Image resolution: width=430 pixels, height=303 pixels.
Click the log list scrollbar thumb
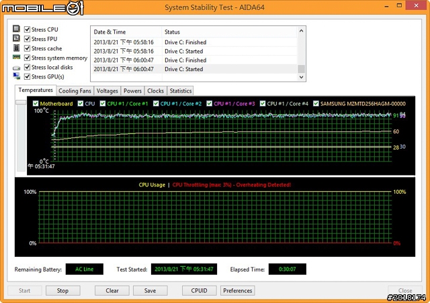(302, 69)
